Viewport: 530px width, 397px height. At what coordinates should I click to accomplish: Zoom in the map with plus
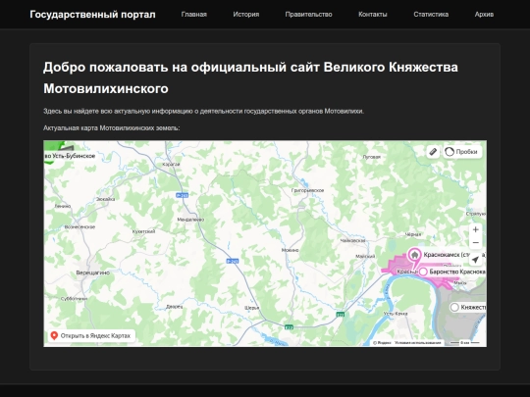coord(476,229)
